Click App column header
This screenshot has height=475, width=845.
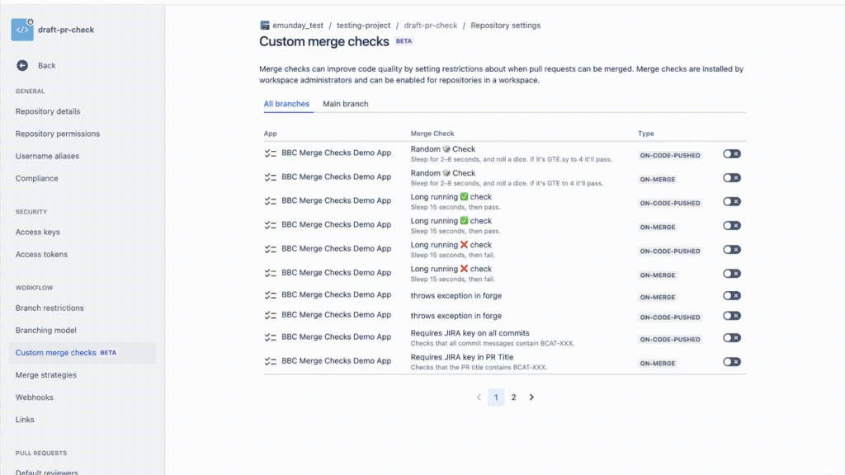click(x=270, y=134)
